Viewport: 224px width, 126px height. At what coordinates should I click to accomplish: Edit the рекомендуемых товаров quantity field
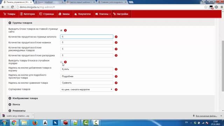click(87, 49)
